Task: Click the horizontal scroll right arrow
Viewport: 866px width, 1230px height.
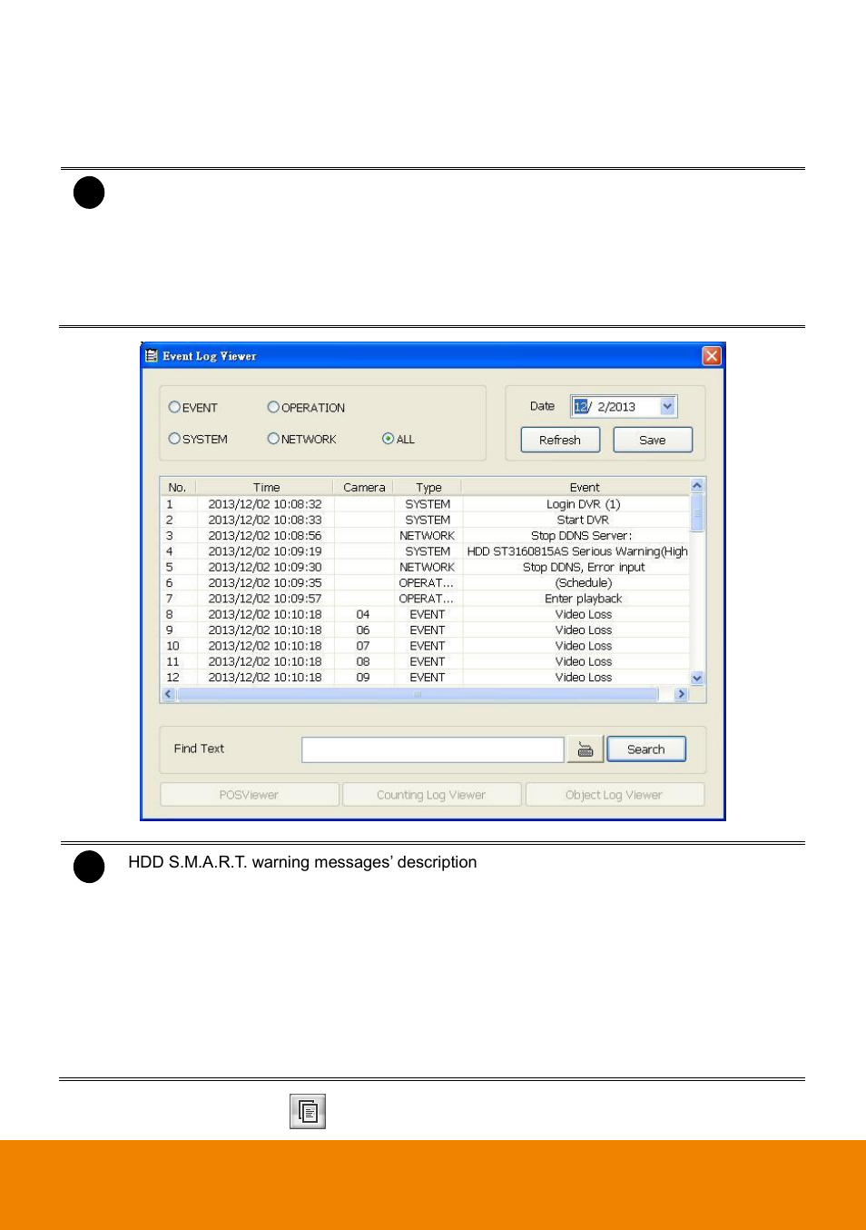Action: (681, 694)
